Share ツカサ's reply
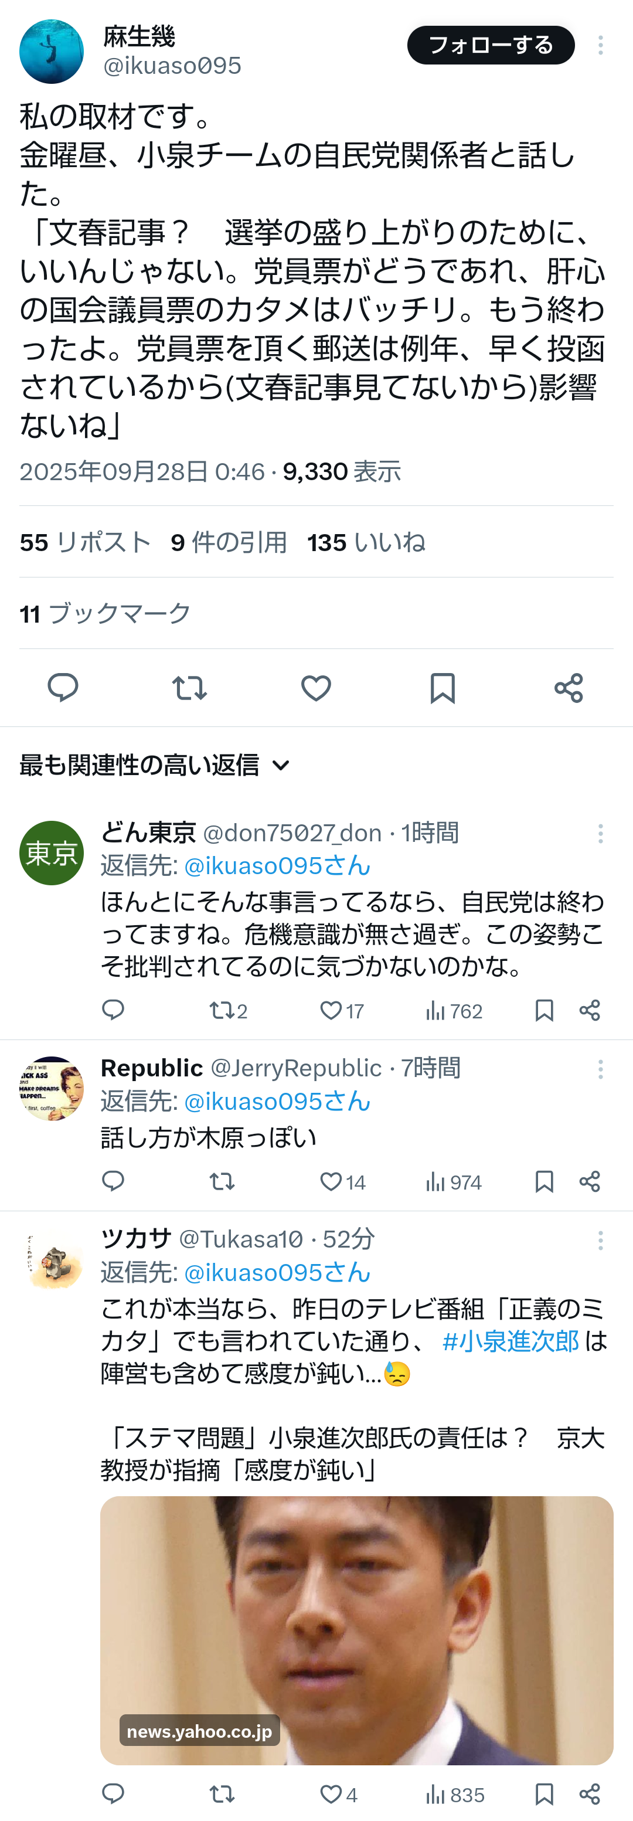The image size is (633, 1821). point(589,1793)
